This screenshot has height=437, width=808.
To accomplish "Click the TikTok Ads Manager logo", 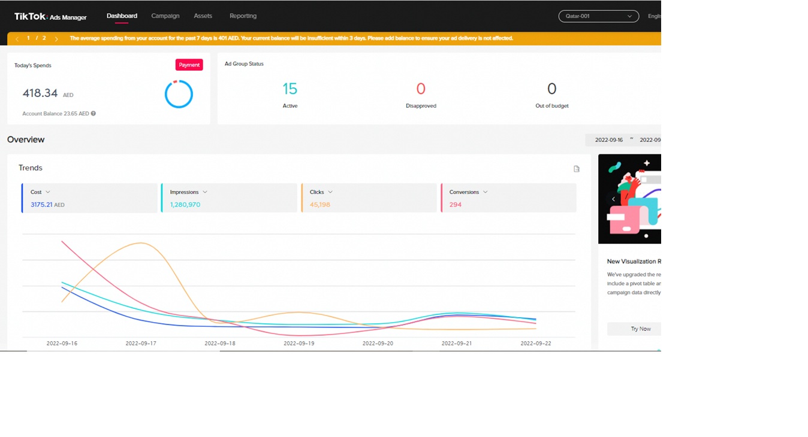I will coord(50,17).
